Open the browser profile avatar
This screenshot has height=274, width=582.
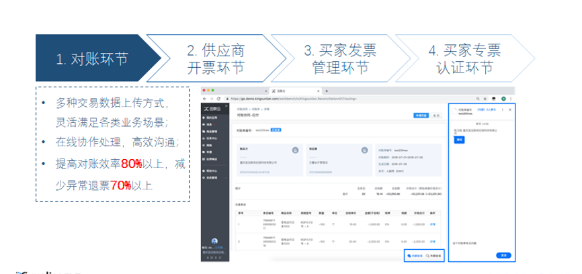click(x=503, y=99)
